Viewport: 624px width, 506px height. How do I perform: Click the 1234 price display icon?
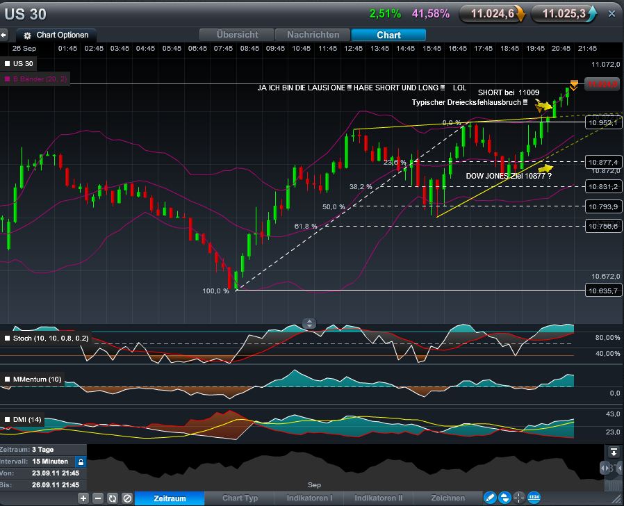tap(534, 498)
